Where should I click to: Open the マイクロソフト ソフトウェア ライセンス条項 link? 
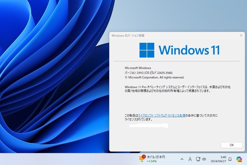(x=161, y=116)
